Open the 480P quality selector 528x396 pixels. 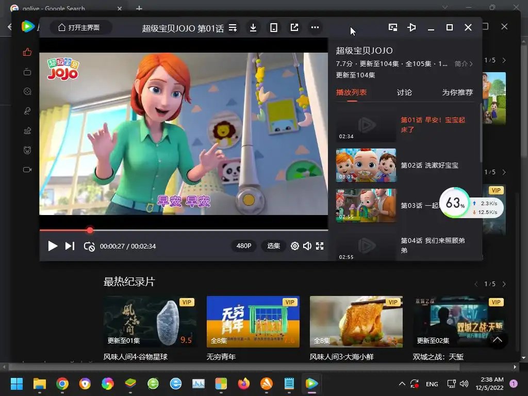[x=244, y=246]
